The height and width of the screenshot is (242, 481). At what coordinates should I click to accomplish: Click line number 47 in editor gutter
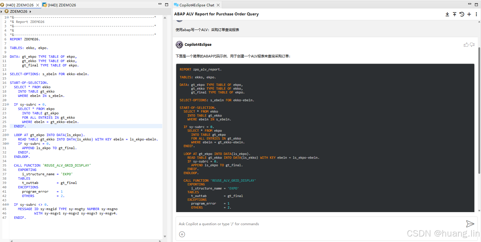(4, 218)
